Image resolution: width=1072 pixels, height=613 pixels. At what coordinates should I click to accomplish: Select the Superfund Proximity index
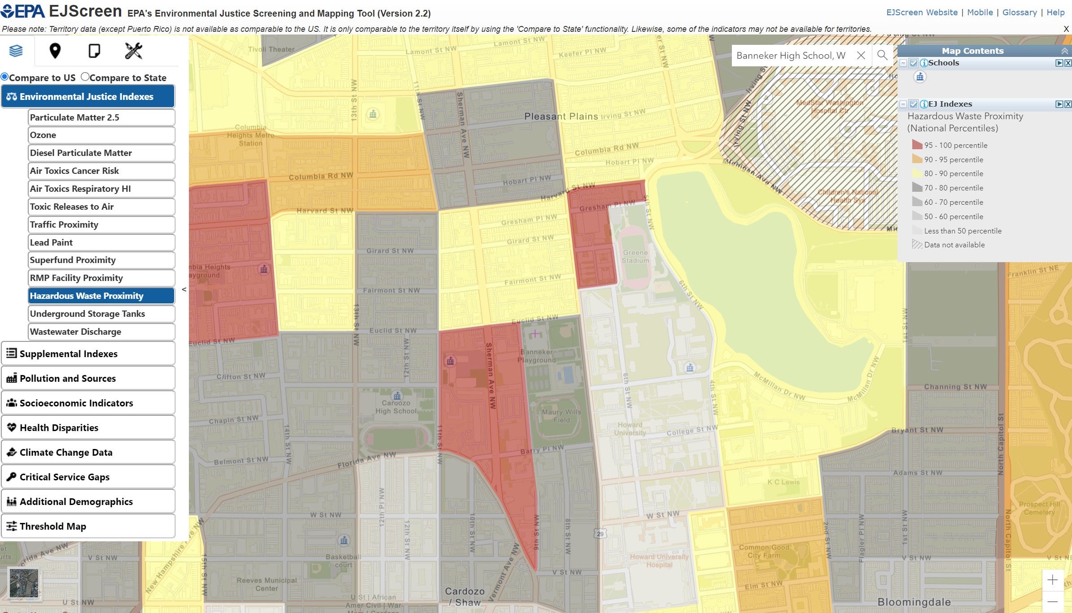tap(101, 260)
